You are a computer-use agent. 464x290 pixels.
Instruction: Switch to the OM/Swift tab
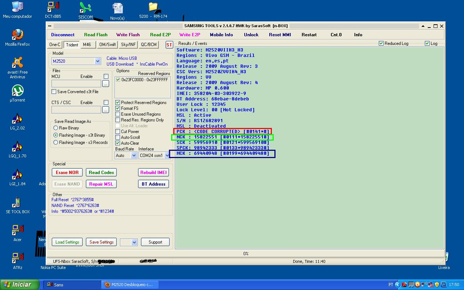click(107, 45)
